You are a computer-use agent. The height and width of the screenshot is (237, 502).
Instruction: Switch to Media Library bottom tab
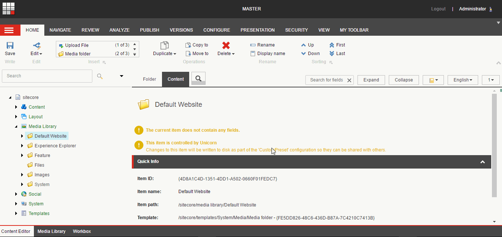coord(51,231)
